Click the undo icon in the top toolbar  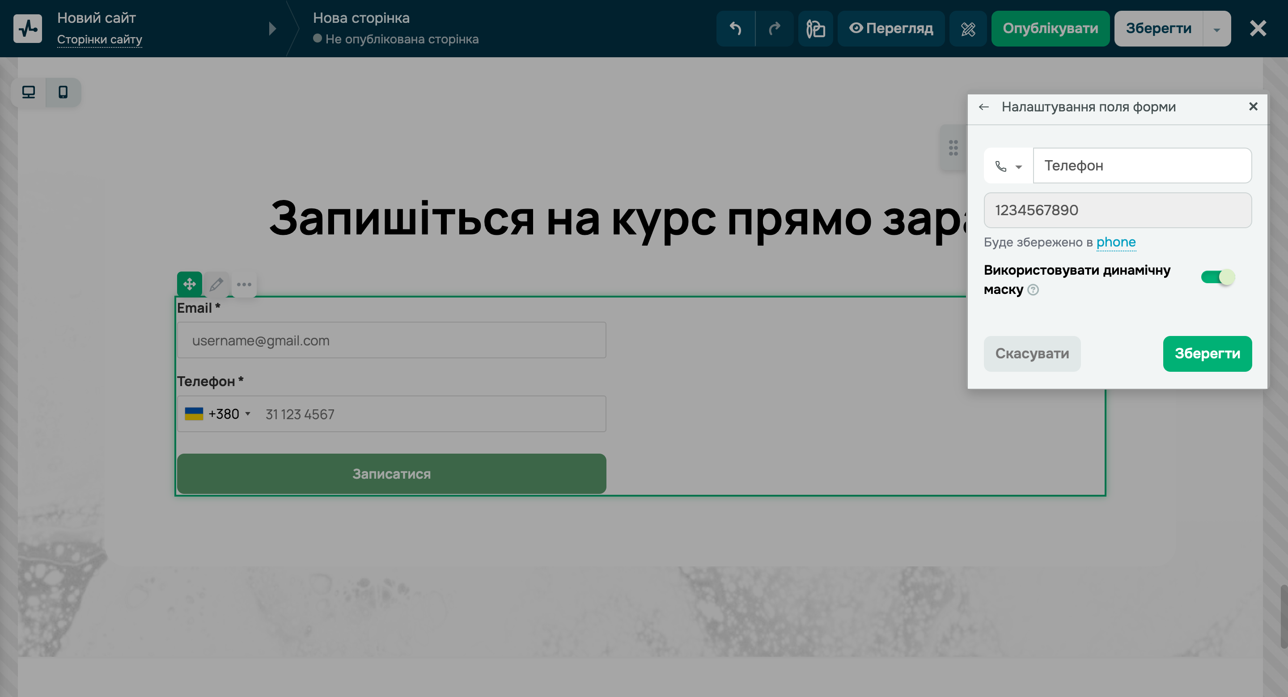click(735, 29)
